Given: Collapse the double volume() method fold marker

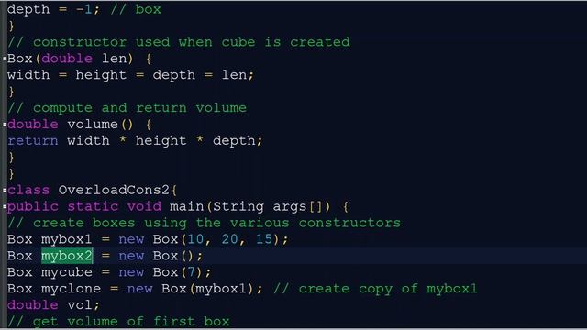Looking at the screenshot, I should click(5, 125).
